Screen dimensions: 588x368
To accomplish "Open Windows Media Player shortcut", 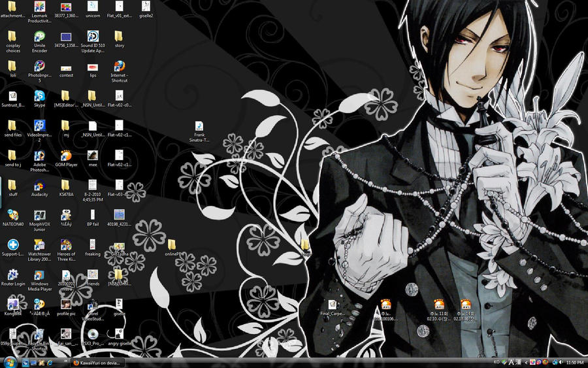I will [39, 280].
